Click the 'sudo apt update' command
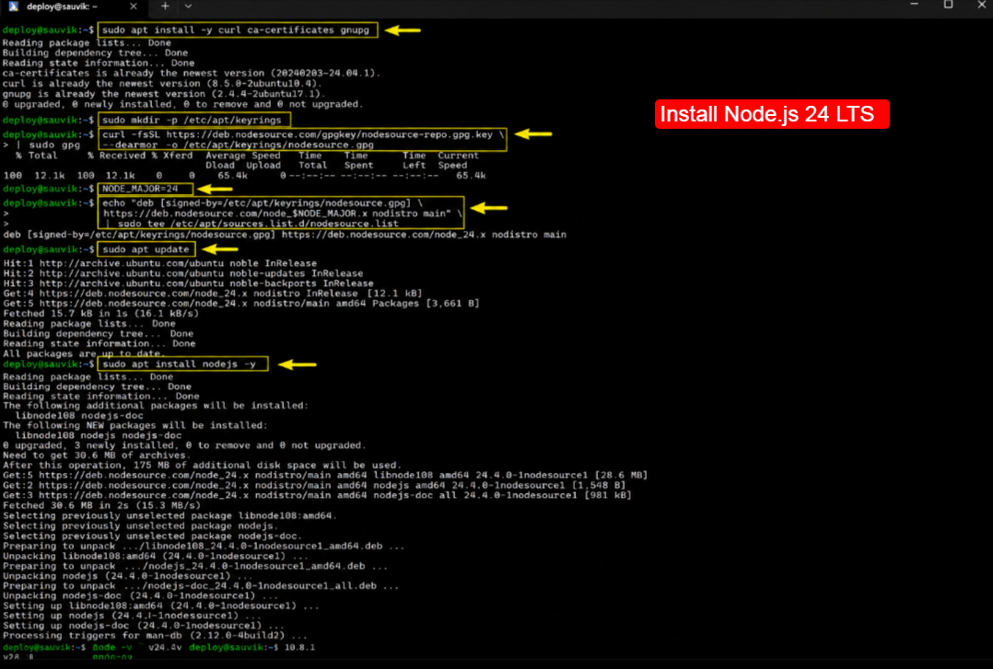 tap(146, 249)
